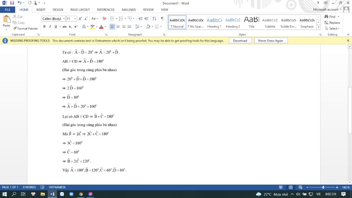The image size is (352, 198).
Task: Switch to the INSERT tab
Action: pos(41,10)
